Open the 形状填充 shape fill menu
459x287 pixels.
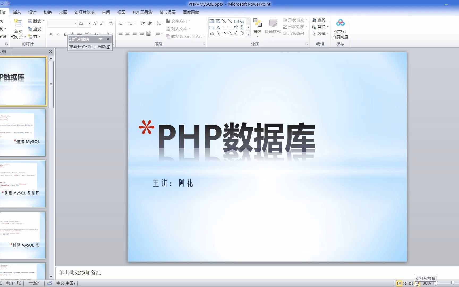[x=295, y=20]
